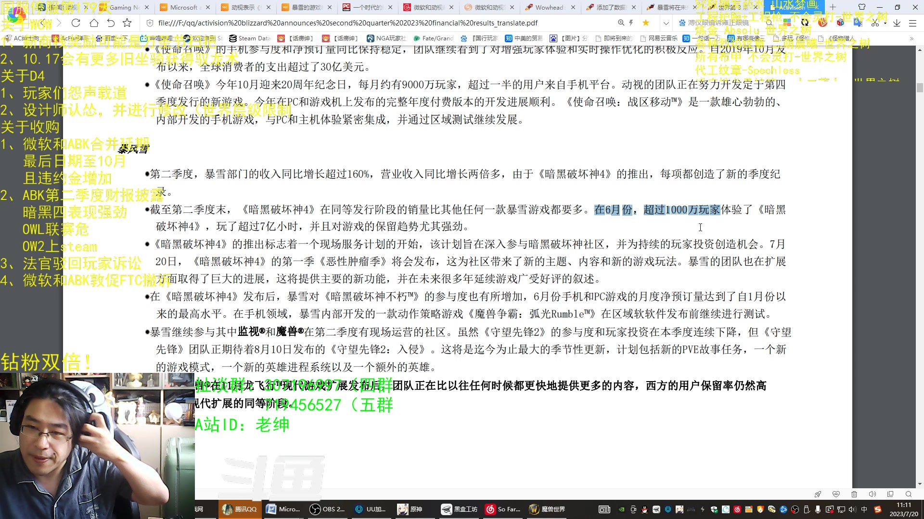Screen dimensions: 924x519
Task: Click the undo closed tab icon
Action: point(111,23)
